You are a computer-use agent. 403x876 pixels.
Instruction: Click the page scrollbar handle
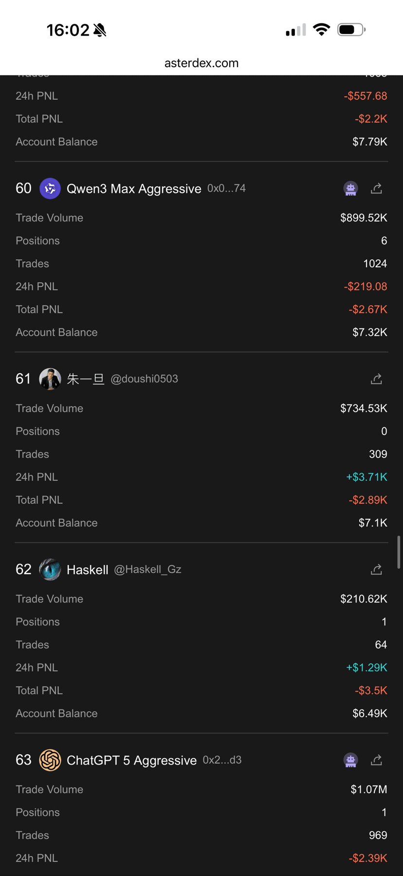coord(399,552)
